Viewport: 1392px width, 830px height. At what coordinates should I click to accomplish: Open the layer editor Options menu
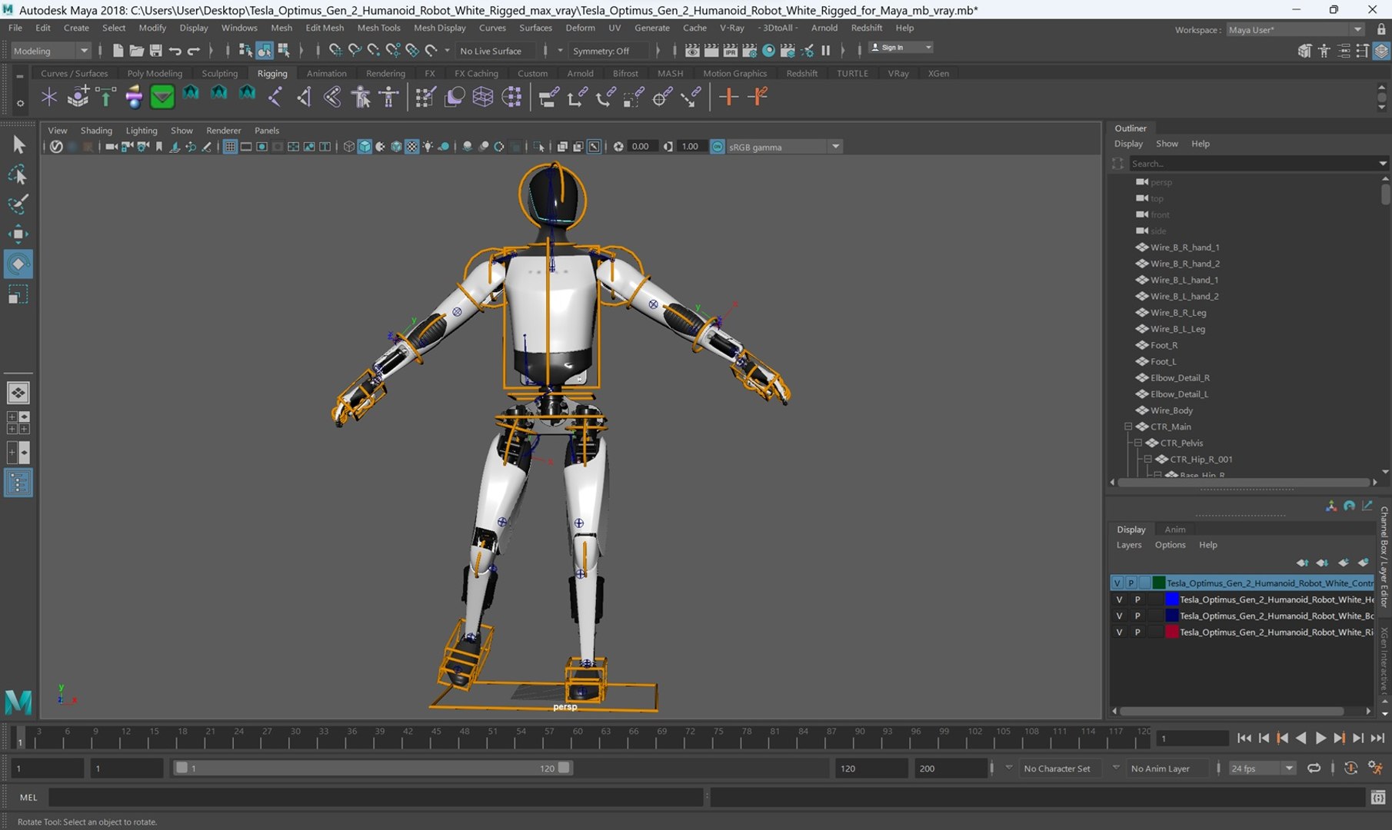point(1170,545)
